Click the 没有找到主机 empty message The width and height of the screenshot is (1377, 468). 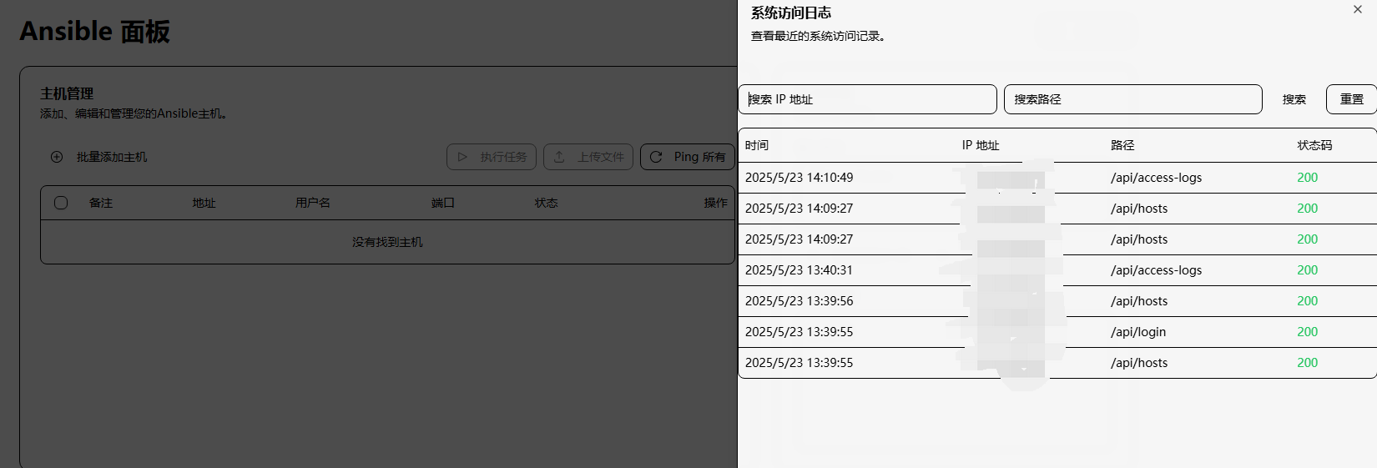click(x=387, y=242)
